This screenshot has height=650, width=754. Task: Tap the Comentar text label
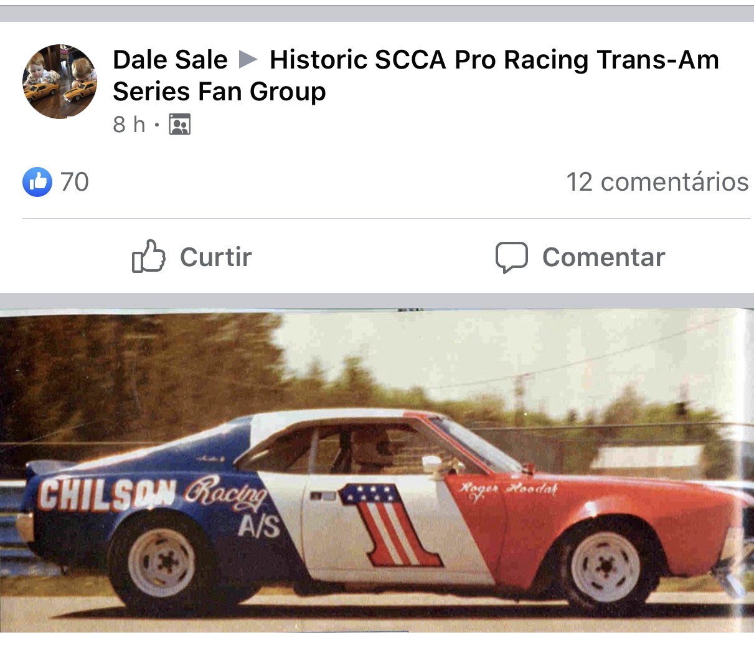pos(603,257)
